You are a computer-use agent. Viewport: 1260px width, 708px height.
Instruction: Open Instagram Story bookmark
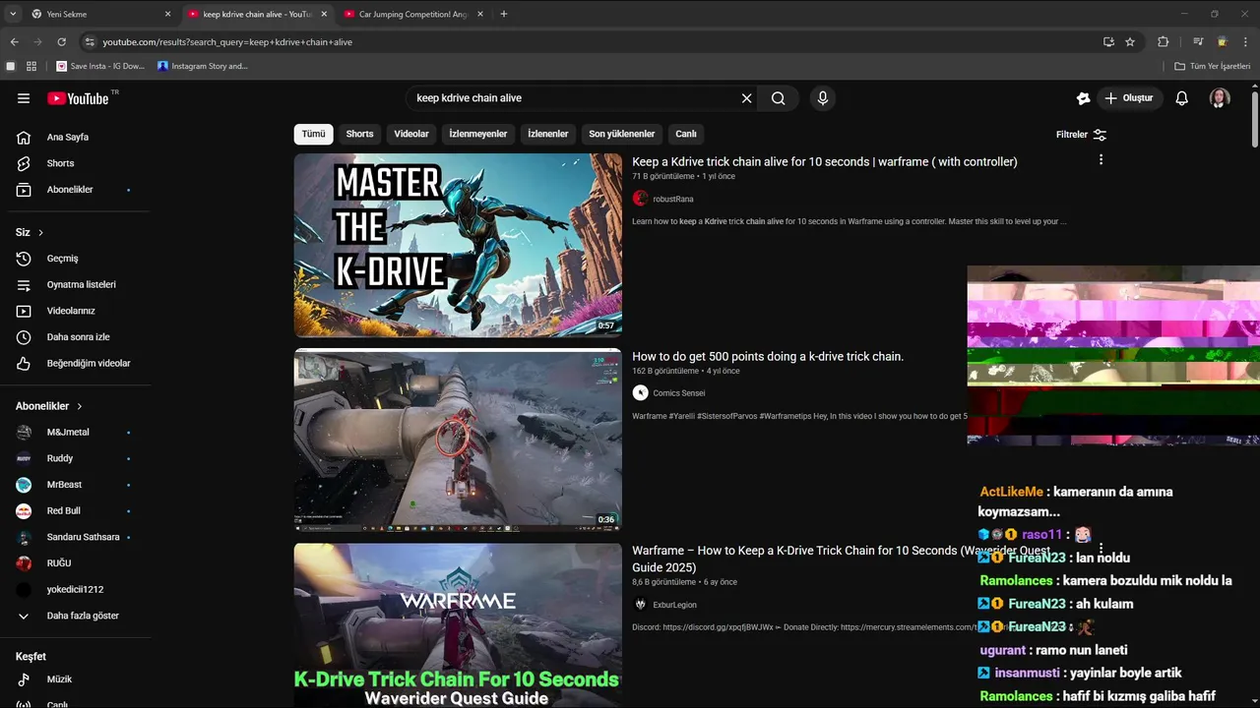(203, 66)
